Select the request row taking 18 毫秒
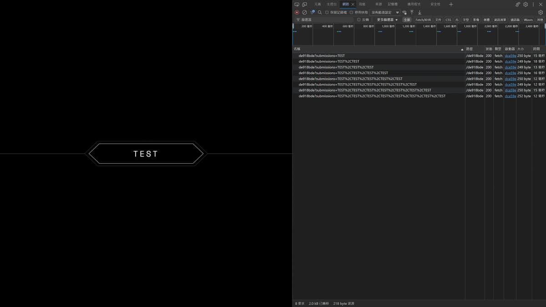Screen dimensions: 546x307 click(x=419, y=61)
